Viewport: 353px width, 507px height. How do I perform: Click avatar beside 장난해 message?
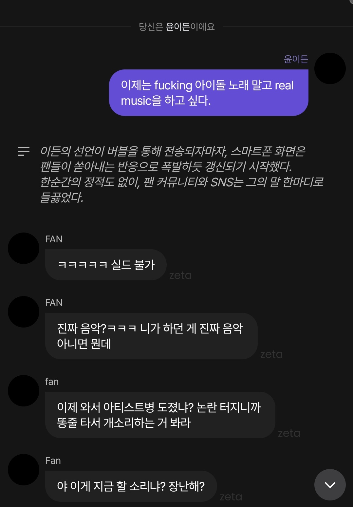click(x=24, y=470)
